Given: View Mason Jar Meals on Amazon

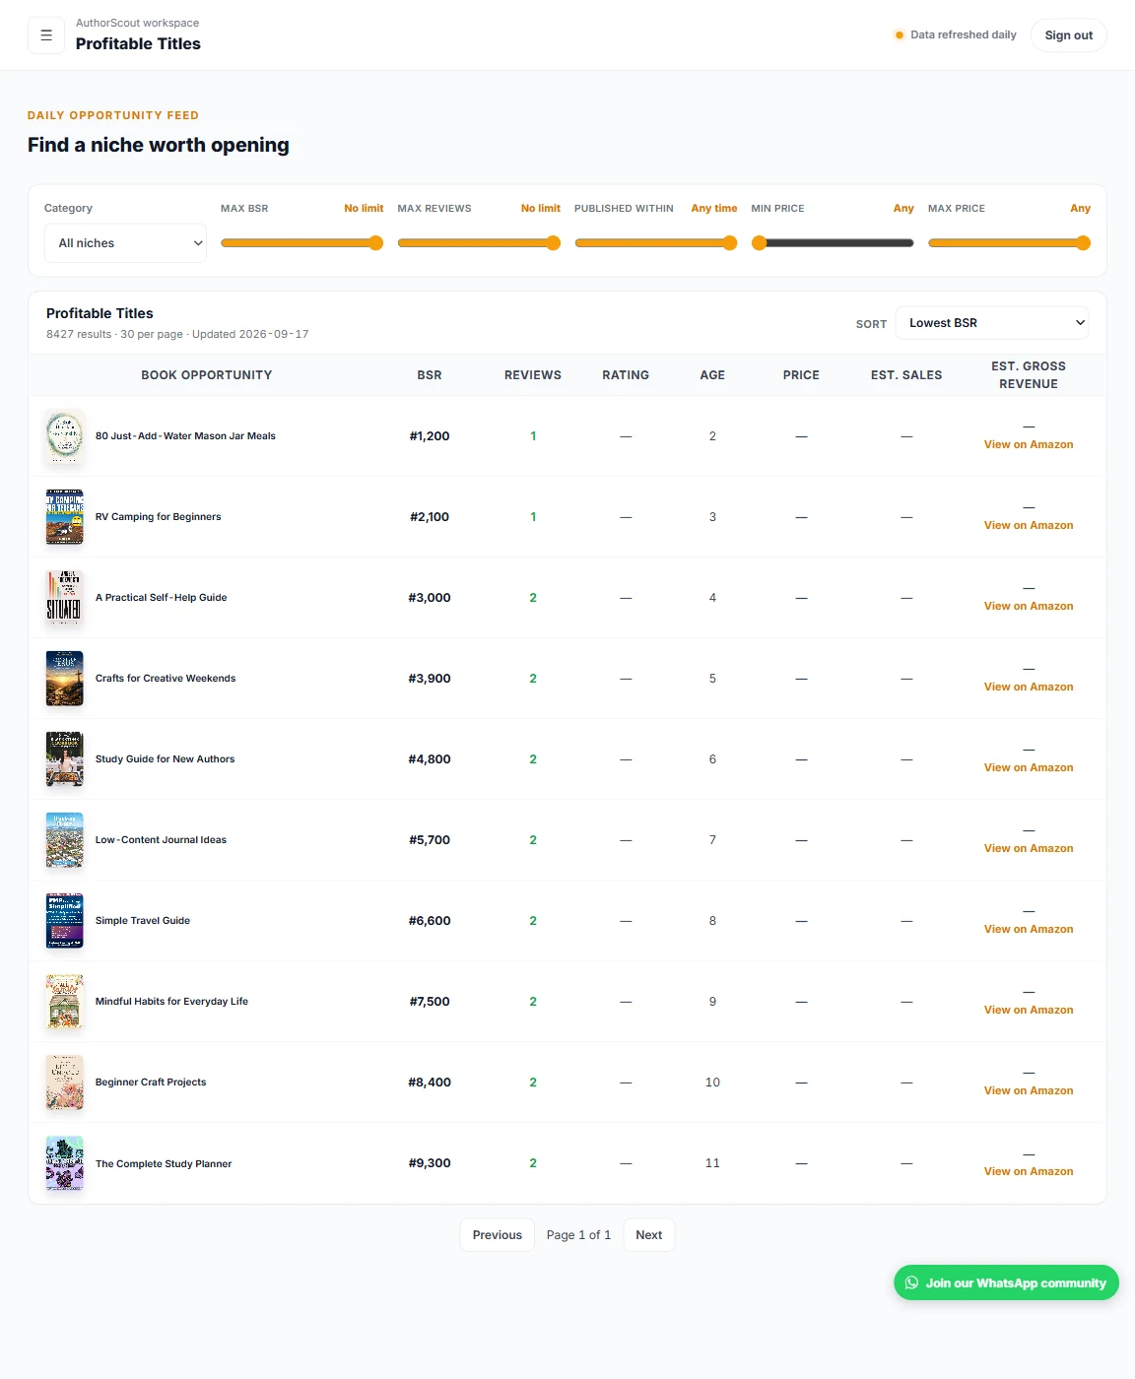Looking at the screenshot, I should pyautogui.click(x=1029, y=445).
